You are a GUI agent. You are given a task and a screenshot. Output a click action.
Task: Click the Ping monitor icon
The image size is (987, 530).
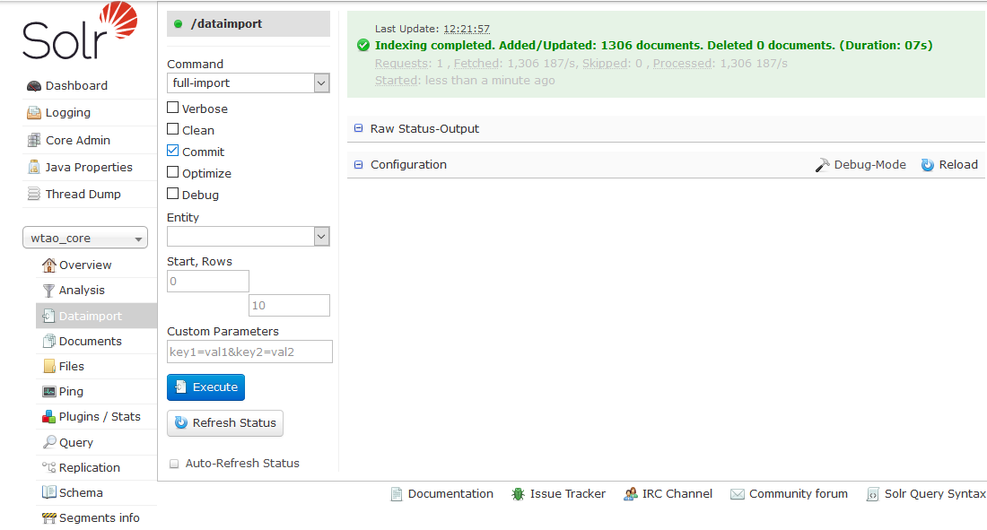(48, 392)
